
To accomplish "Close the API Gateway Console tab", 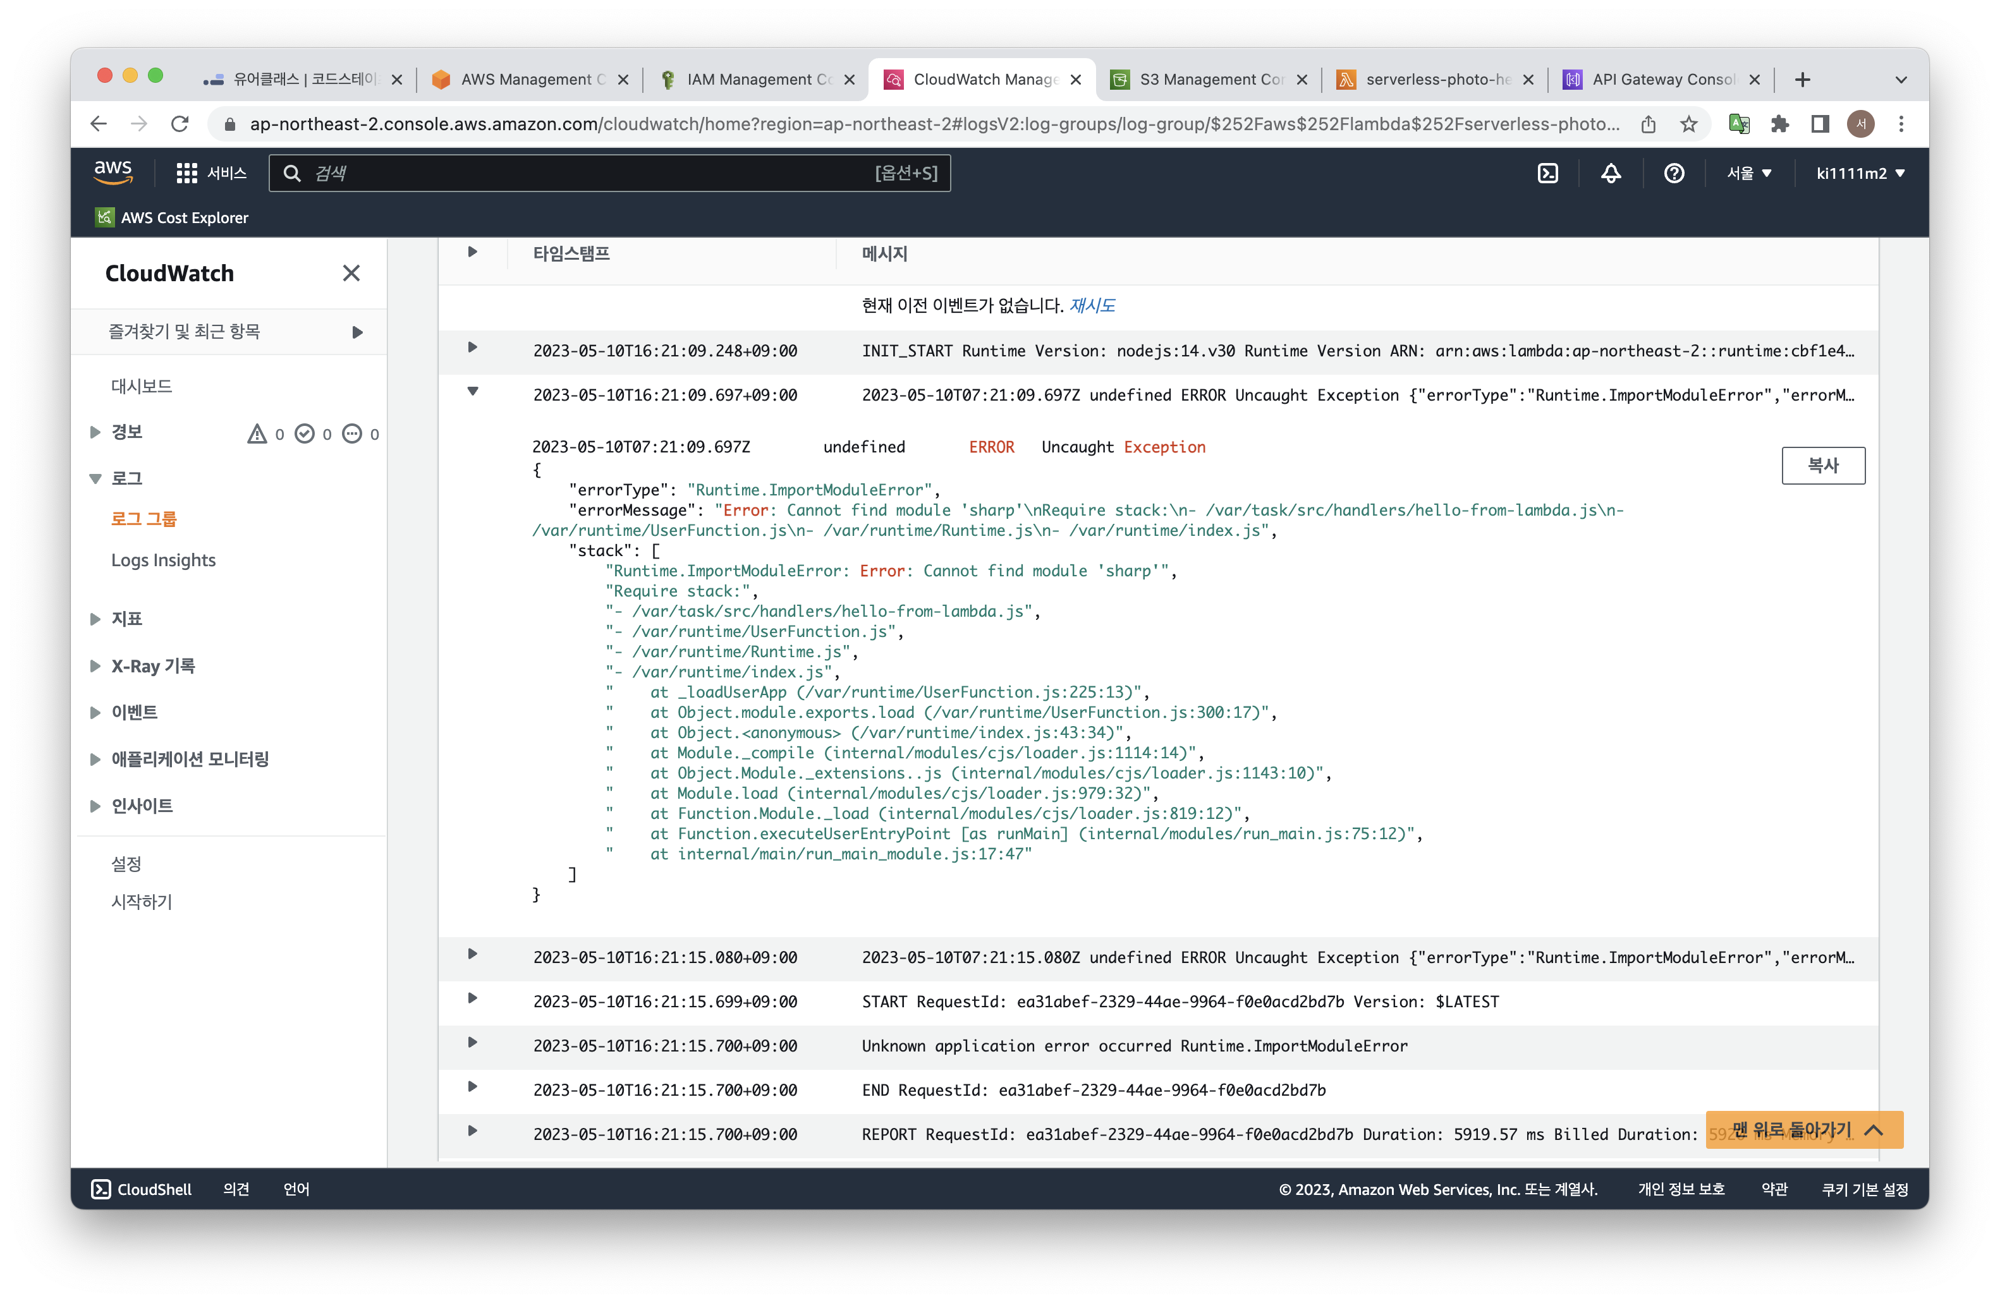I will point(1755,80).
